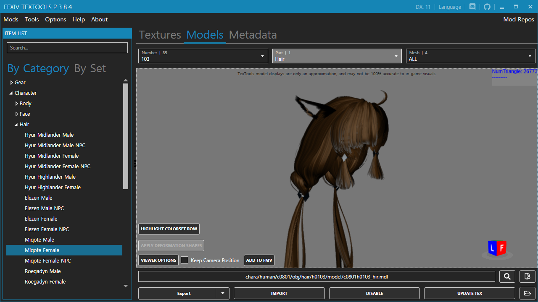Click the Export button
The height and width of the screenshot is (302, 538).
pyautogui.click(x=184, y=293)
